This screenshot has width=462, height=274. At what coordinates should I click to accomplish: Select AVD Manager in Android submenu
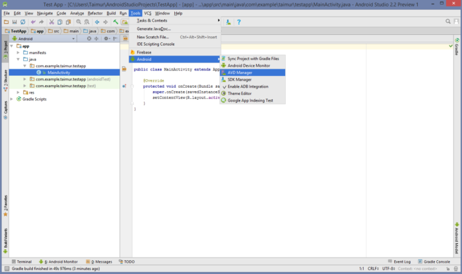point(240,72)
